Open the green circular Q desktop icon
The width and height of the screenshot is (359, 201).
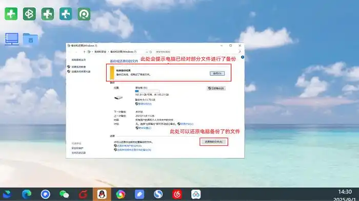tap(84, 14)
